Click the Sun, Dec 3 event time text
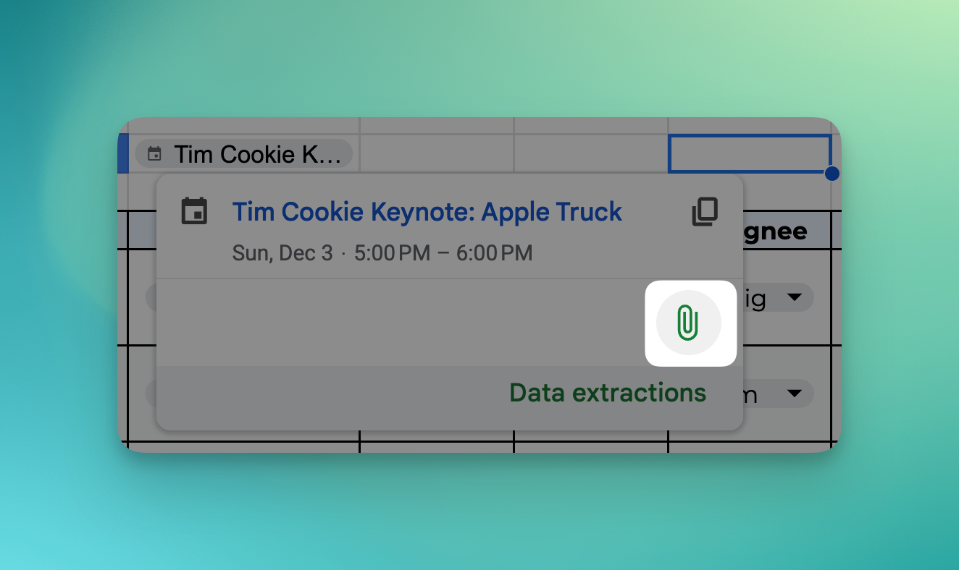Image resolution: width=959 pixels, height=570 pixels. click(382, 253)
